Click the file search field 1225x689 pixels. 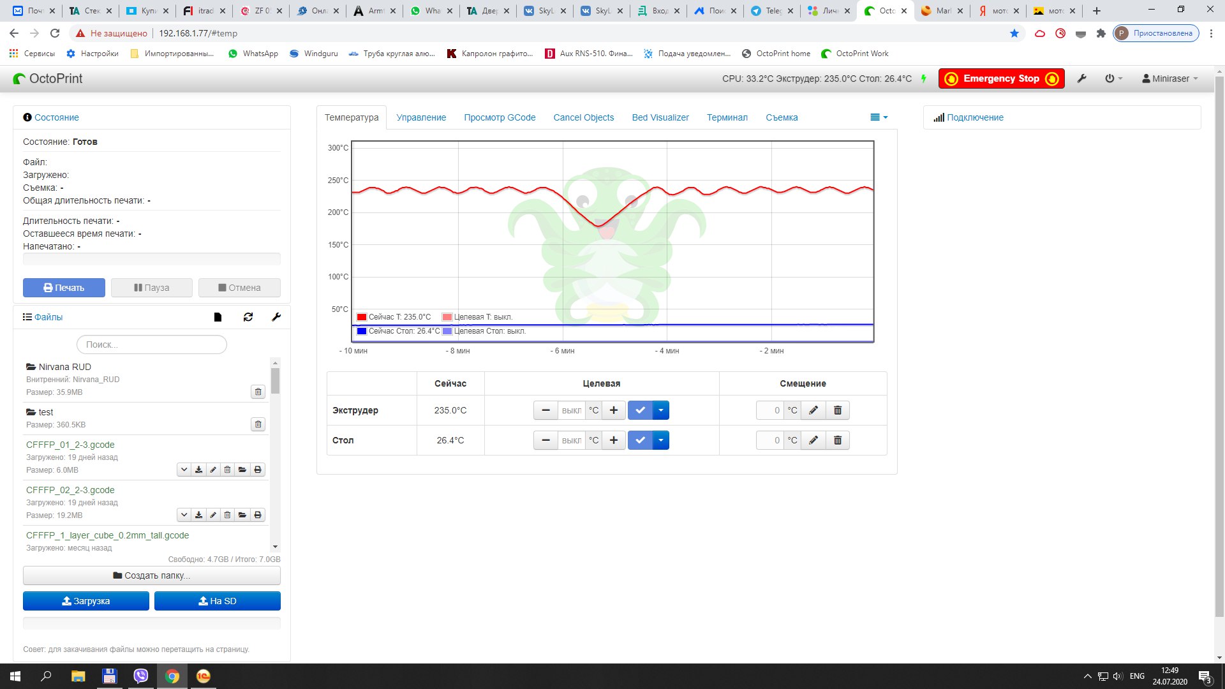[x=152, y=344]
